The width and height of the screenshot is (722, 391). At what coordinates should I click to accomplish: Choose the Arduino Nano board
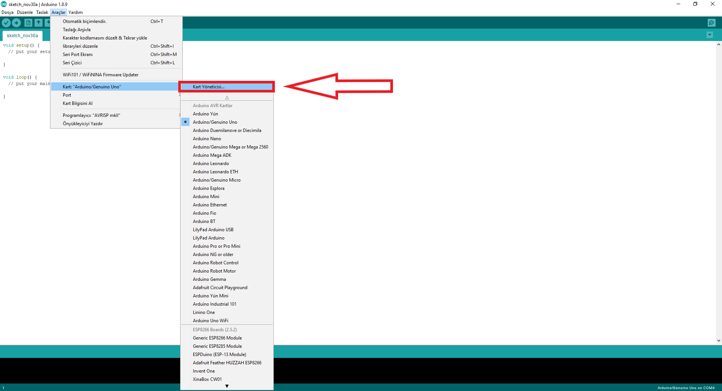coord(207,138)
